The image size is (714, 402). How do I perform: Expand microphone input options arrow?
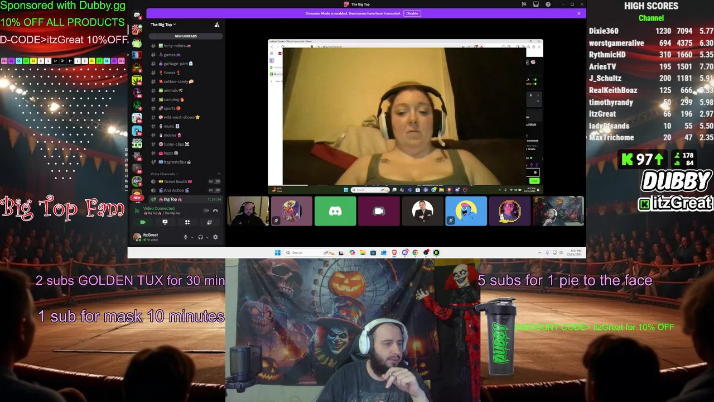tap(192, 237)
